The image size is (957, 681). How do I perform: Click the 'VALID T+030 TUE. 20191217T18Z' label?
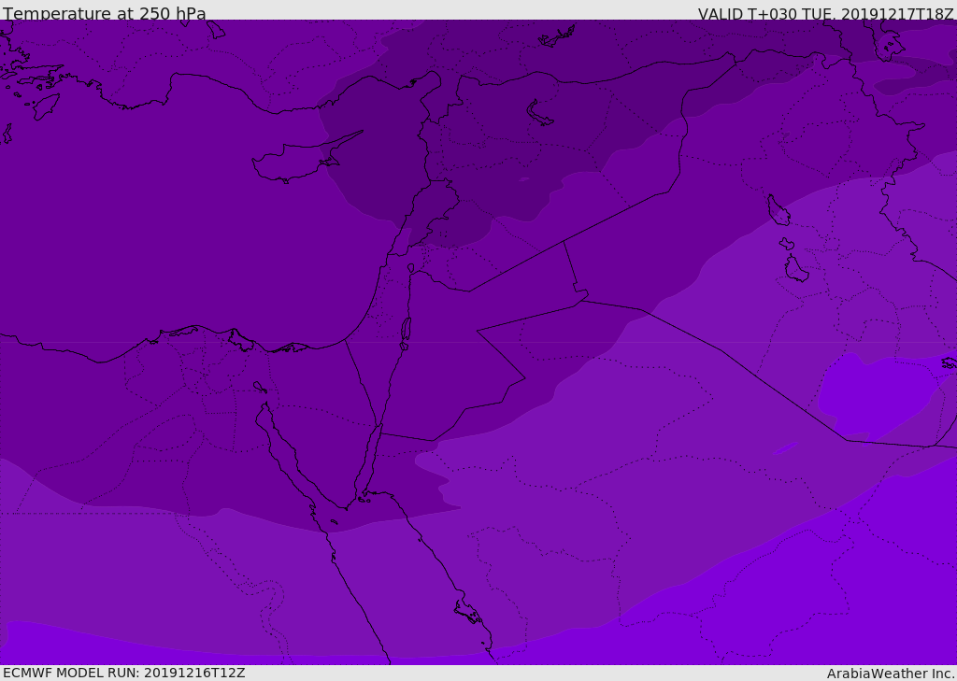click(826, 14)
